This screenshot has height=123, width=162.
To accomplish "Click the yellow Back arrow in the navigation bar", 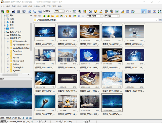I will point(35,16).
